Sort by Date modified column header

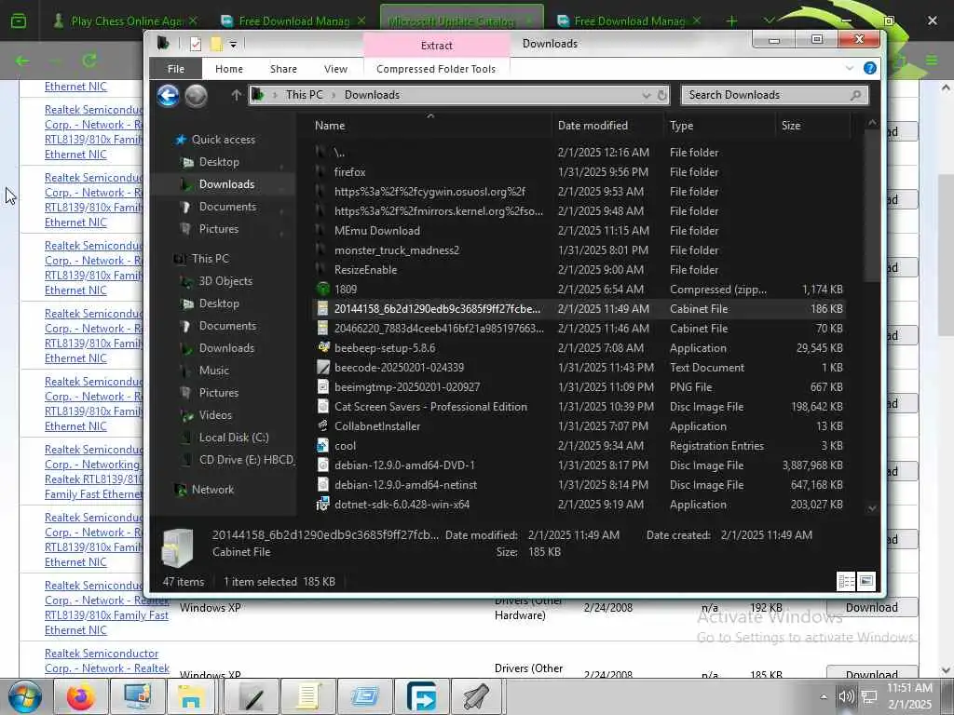tap(593, 126)
